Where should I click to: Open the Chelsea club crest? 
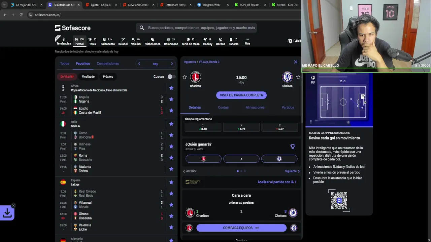(x=287, y=77)
